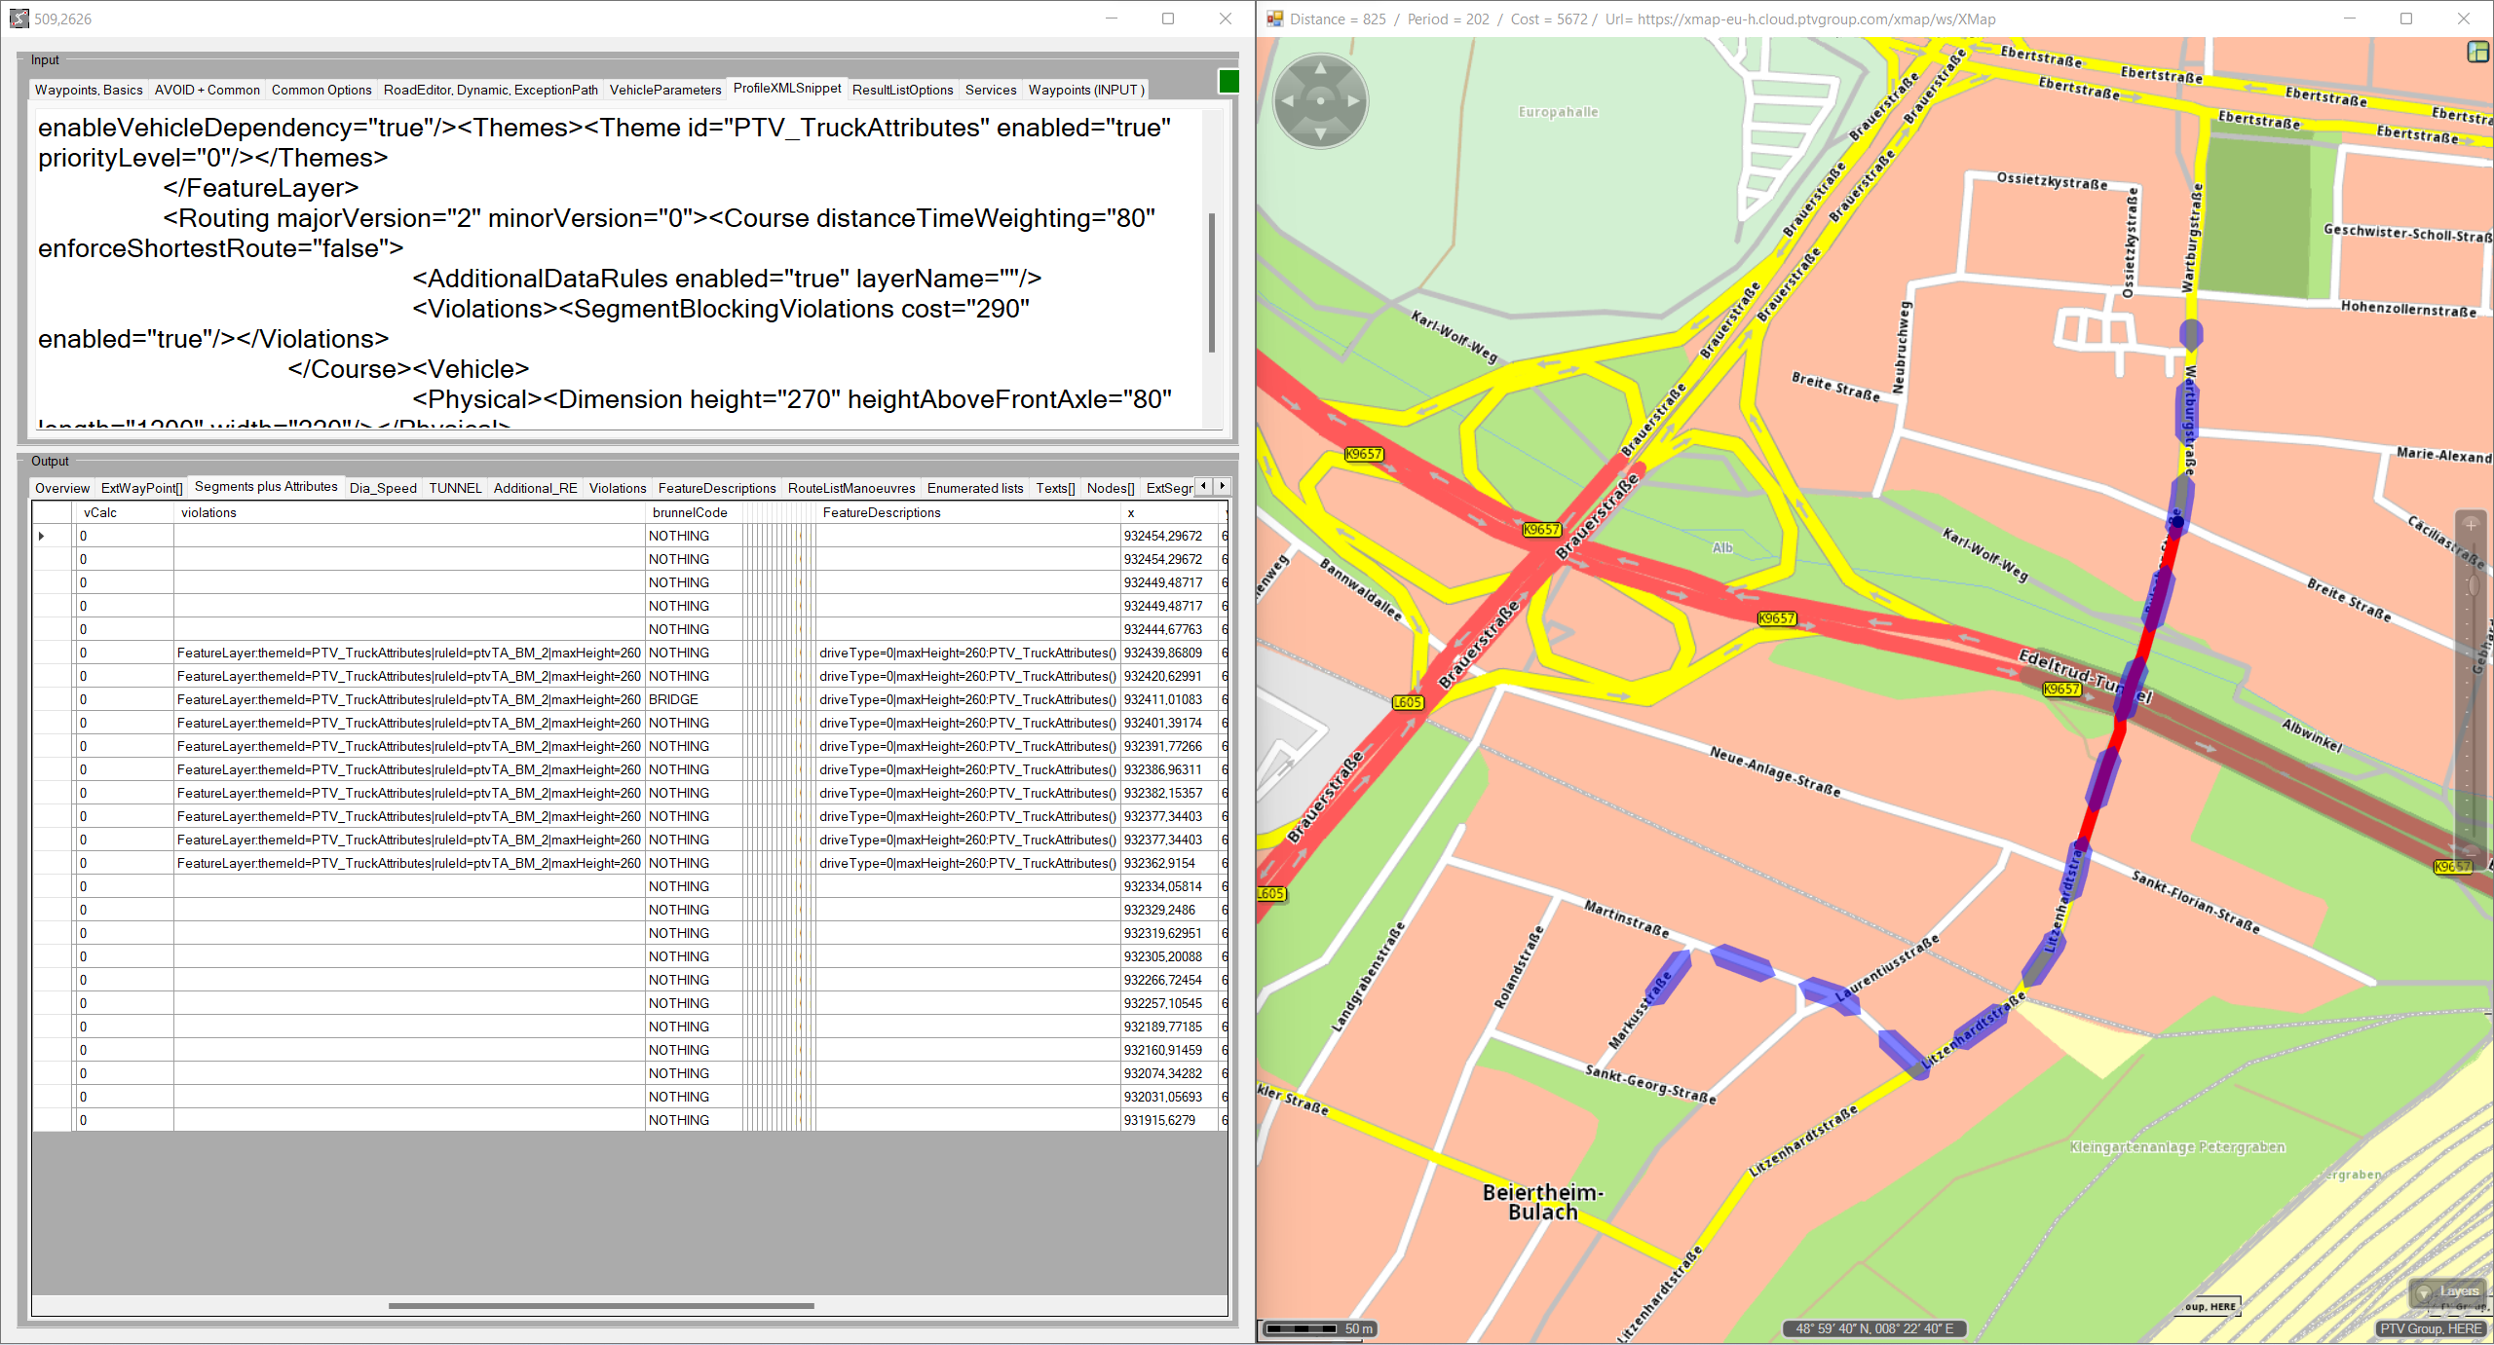Pan the map right with compass arrow
This screenshot has height=1345, width=2494.
point(1353,101)
